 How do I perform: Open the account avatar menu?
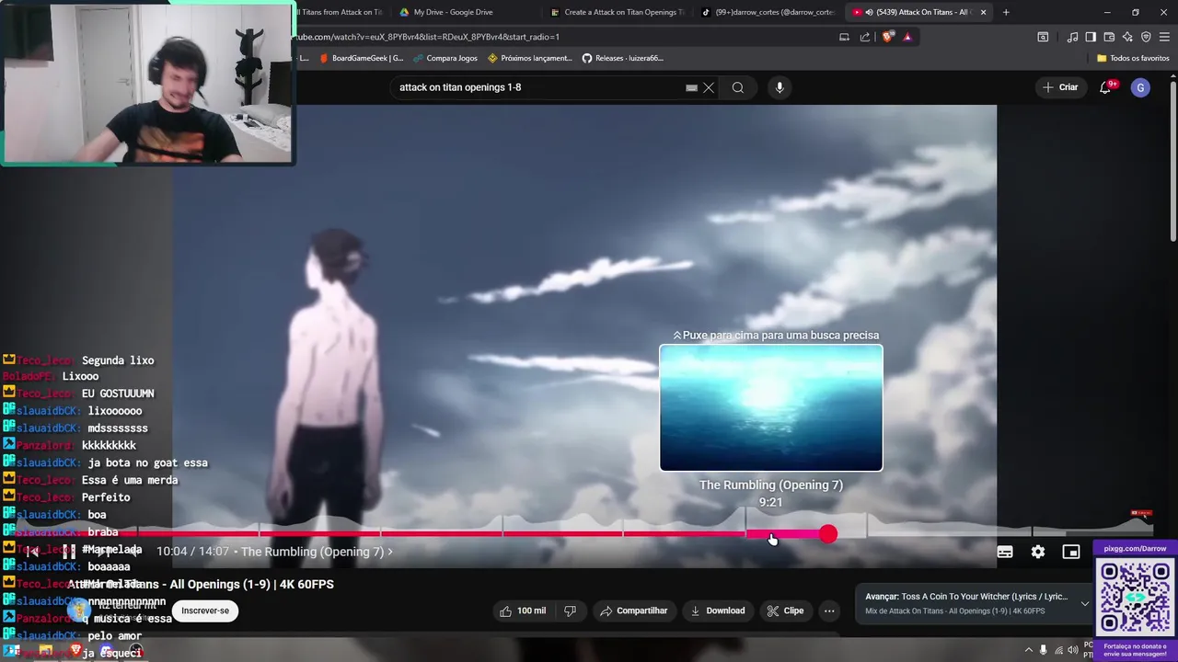tap(1140, 87)
